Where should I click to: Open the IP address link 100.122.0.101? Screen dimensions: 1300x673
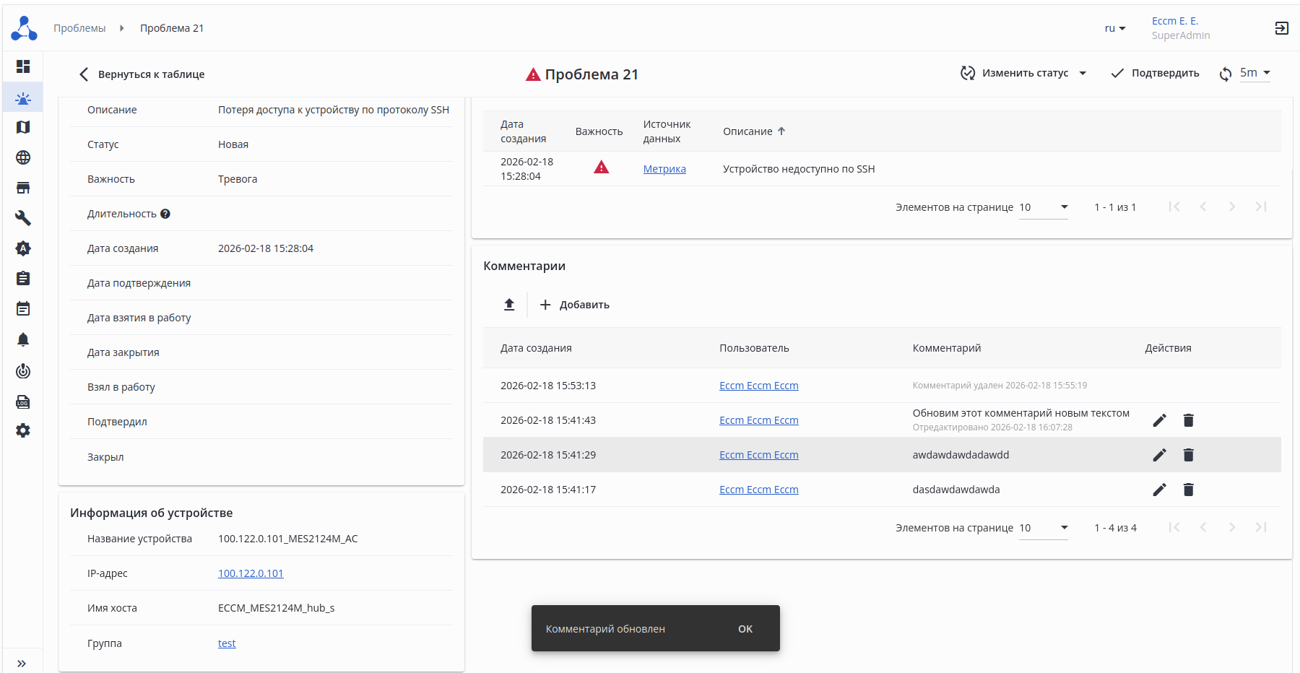click(x=251, y=573)
